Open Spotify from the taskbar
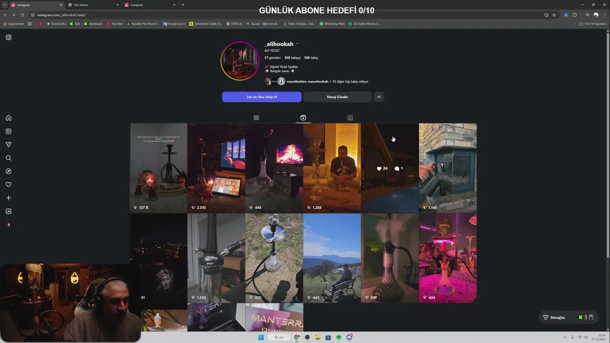The image size is (610, 343). click(x=339, y=337)
